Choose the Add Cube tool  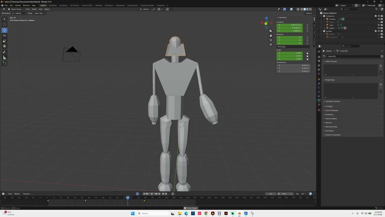[x=5, y=64]
